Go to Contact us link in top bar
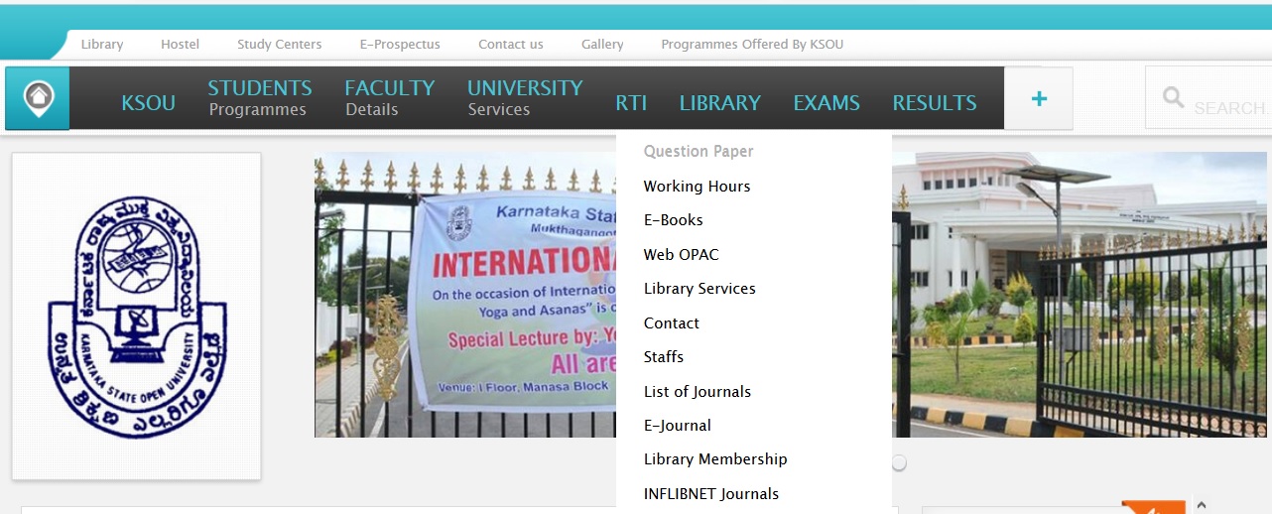The image size is (1272, 514). 511,44
